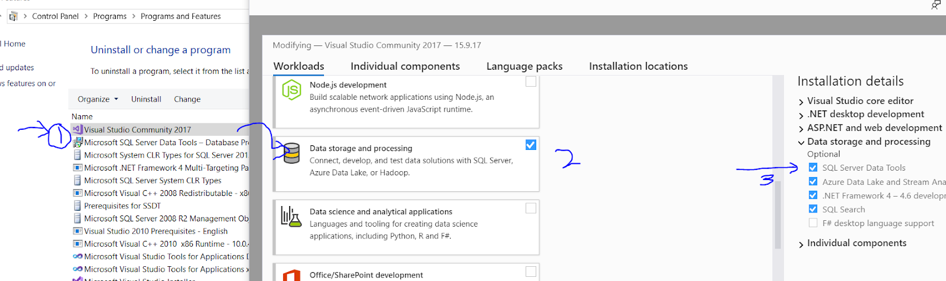Click the Prerequisites for SSDT icon

77,205
